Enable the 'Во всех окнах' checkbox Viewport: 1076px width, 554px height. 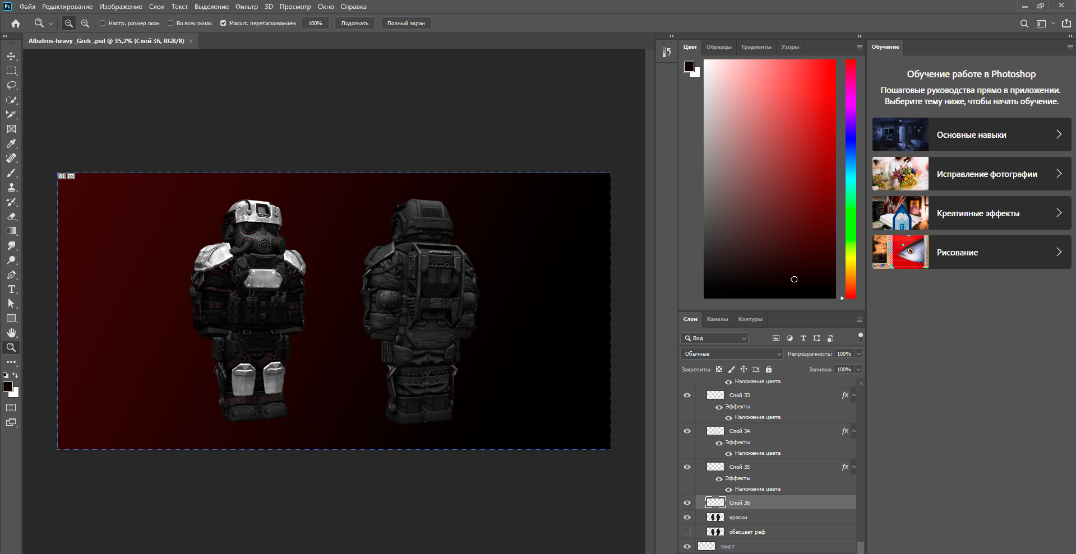[x=170, y=24]
